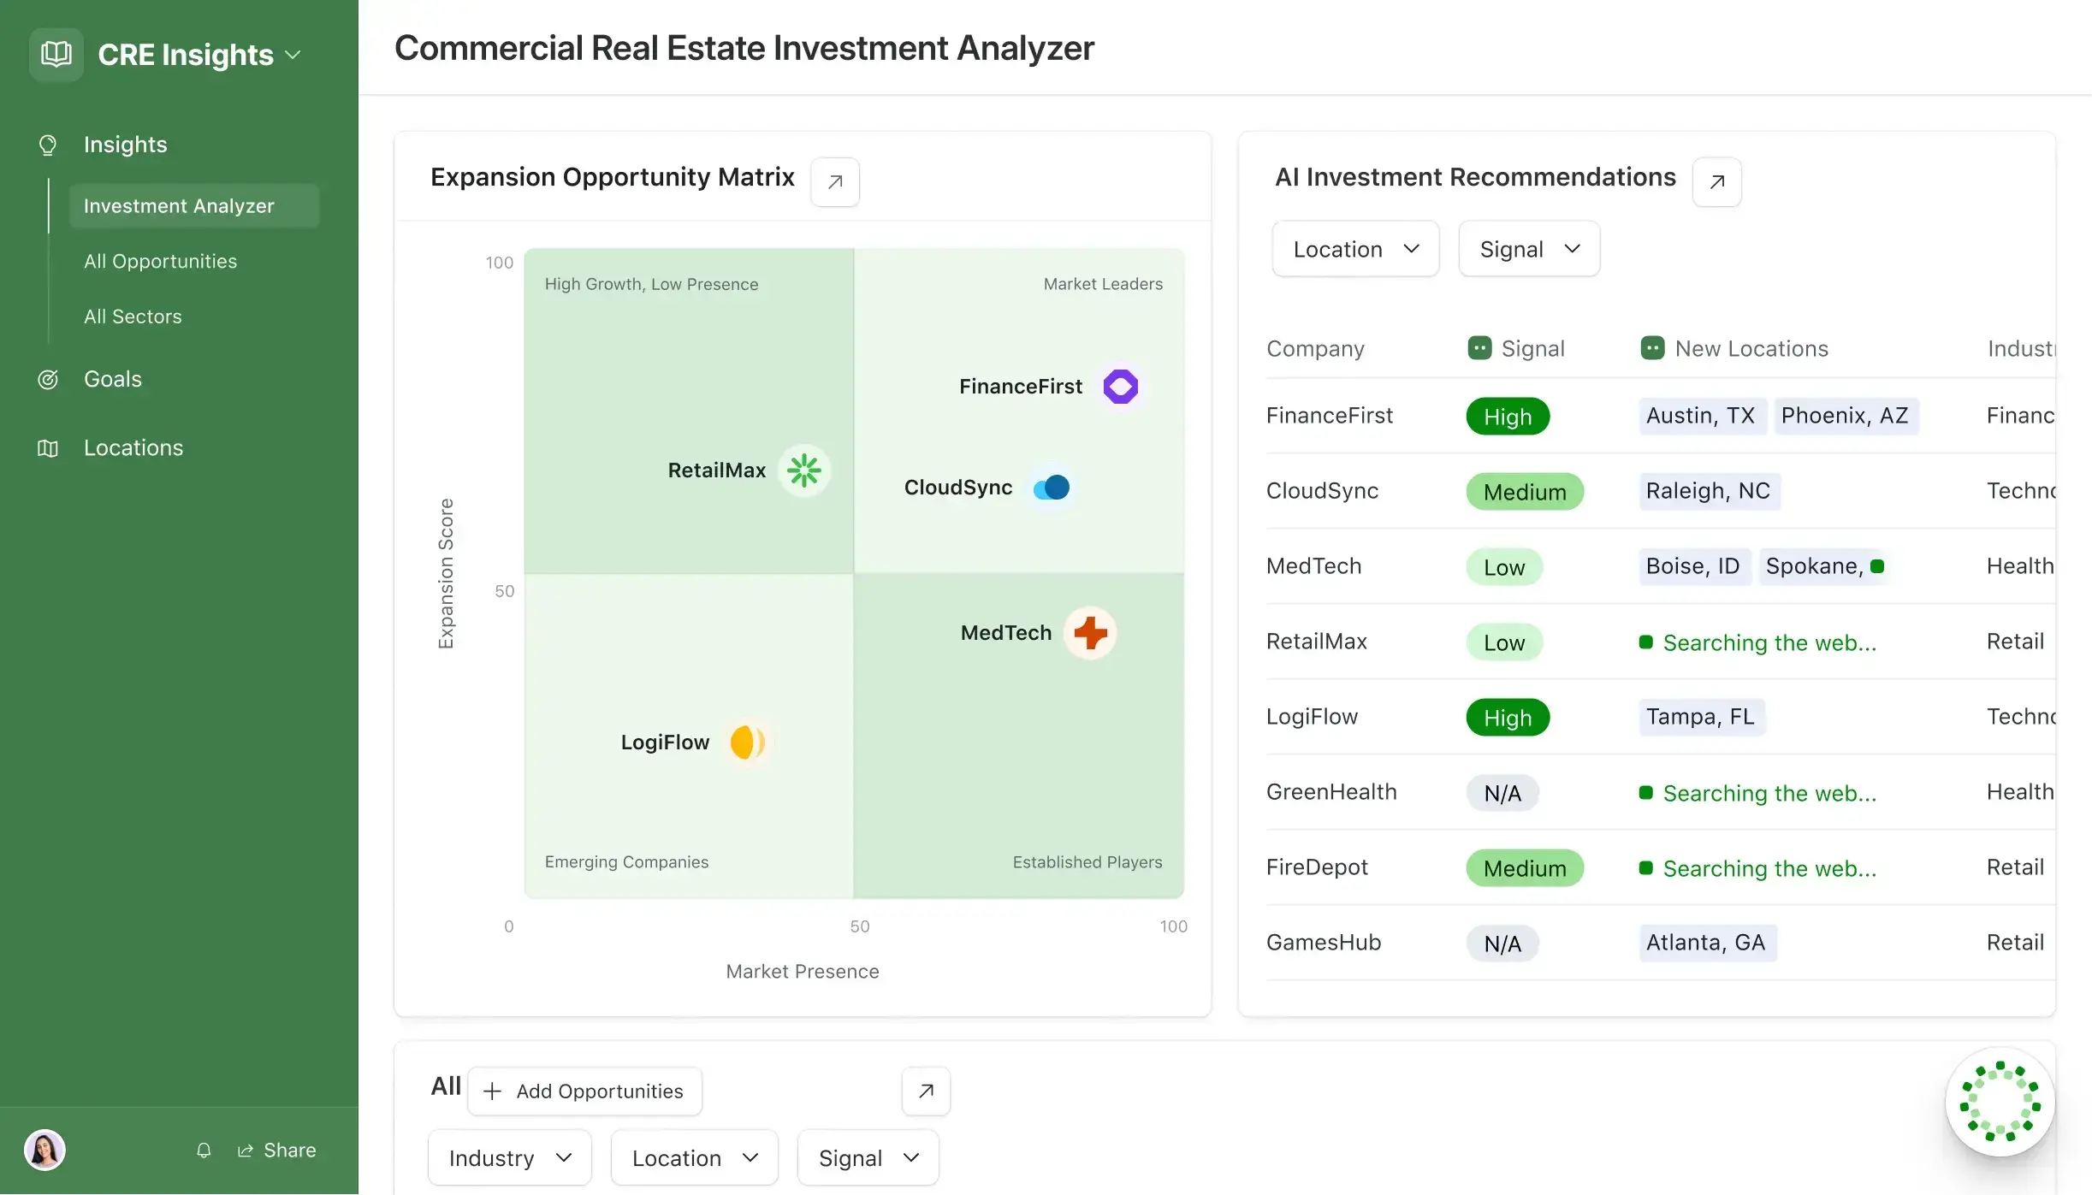The image size is (2092, 1195).
Task: Click the Share button
Action: click(x=277, y=1151)
